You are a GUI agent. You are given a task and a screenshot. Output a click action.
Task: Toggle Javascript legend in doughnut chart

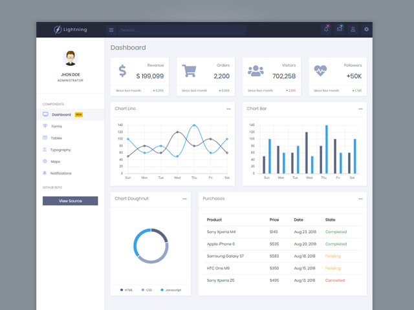pos(170,290)
